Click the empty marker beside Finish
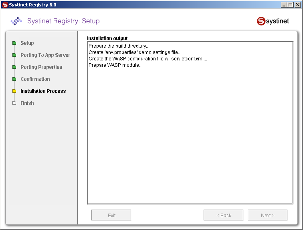303x230 pixels. (x=14, y=103)
